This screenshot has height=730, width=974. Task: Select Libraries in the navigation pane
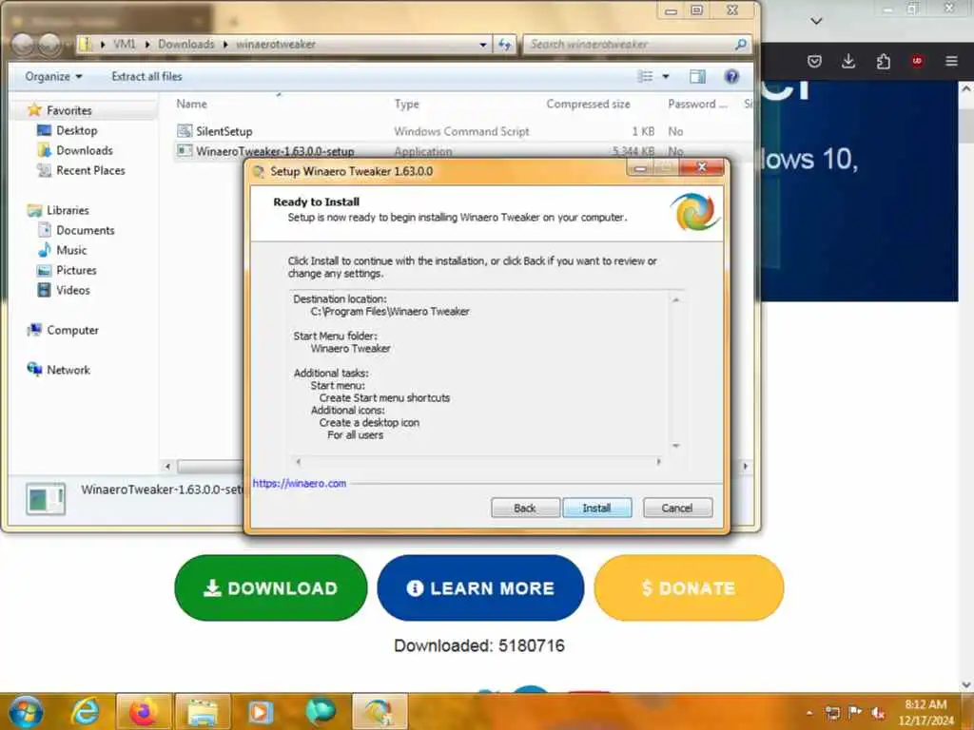click(68, 210)
